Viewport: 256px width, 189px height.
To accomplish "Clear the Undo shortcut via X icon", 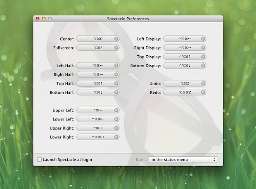I will (x=203, y=83).
